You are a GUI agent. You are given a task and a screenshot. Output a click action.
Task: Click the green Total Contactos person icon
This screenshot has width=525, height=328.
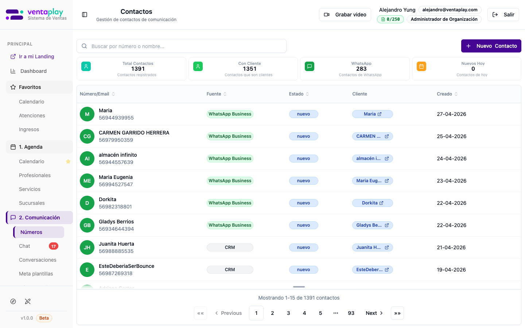tap(86, 66)
